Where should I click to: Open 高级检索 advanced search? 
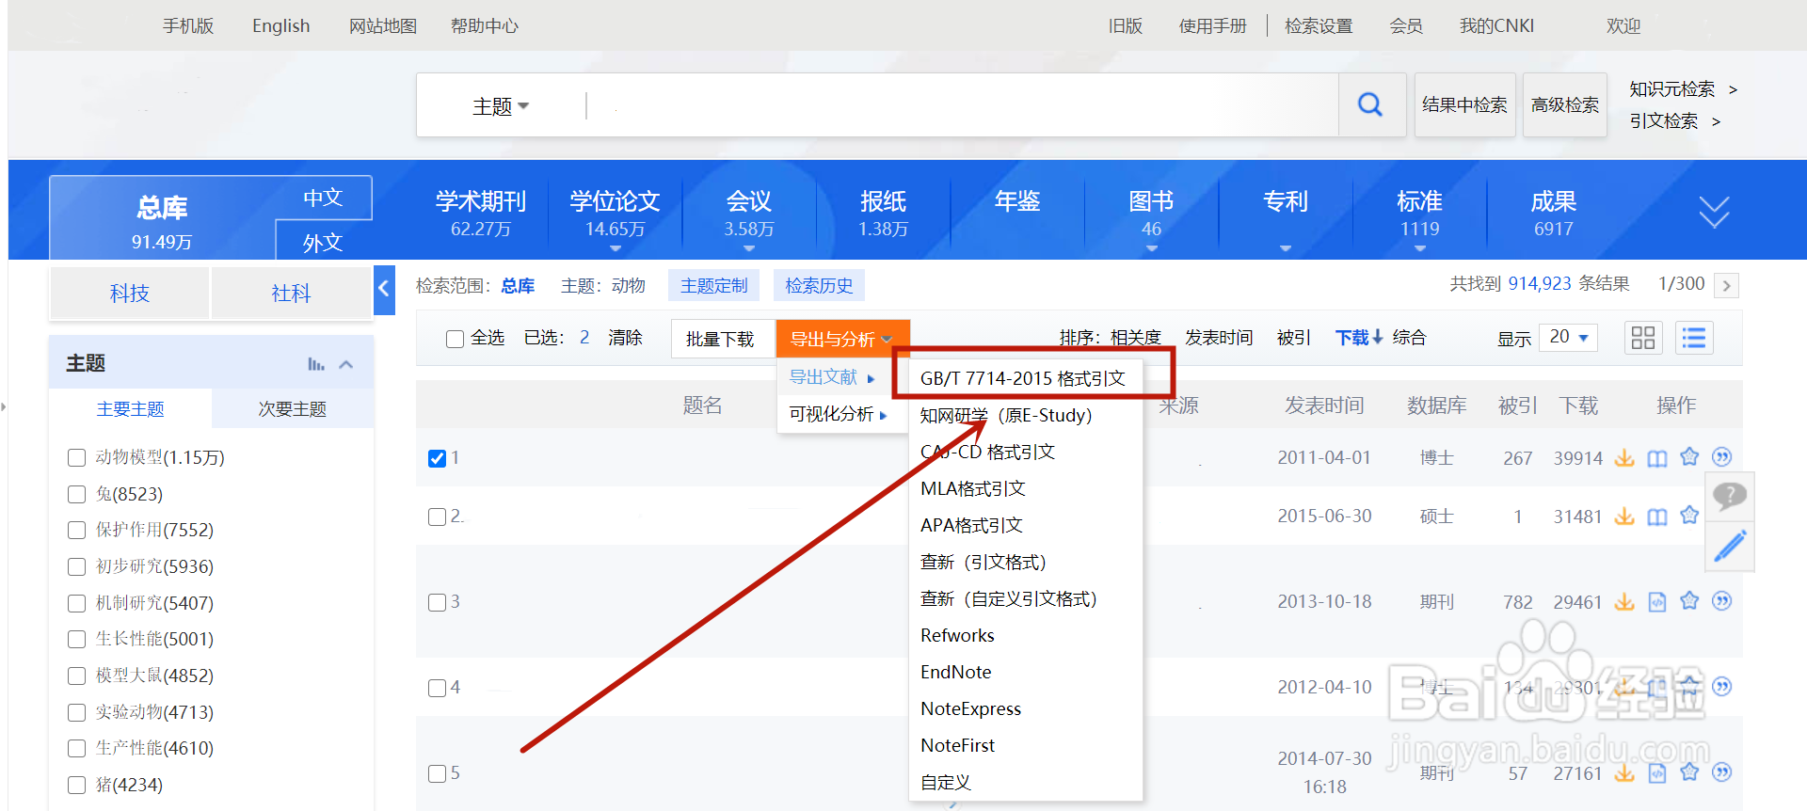click(x=1564, y=104)
